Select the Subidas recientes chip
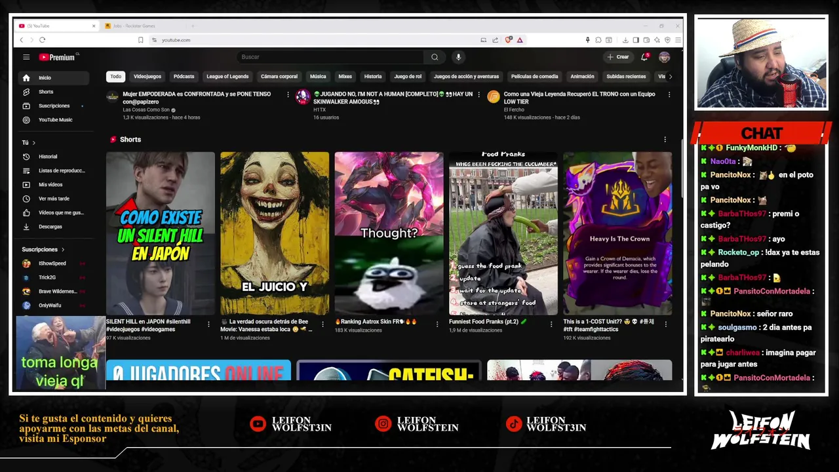Viewport: 839px width, 472px height. pyautogui.click(x=626, y=77)
